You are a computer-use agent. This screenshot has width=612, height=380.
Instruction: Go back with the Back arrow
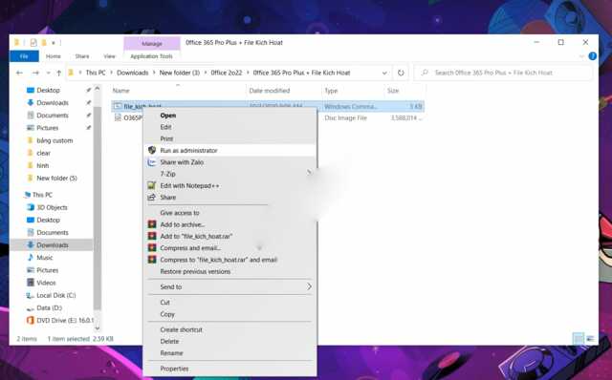point(19,73)
